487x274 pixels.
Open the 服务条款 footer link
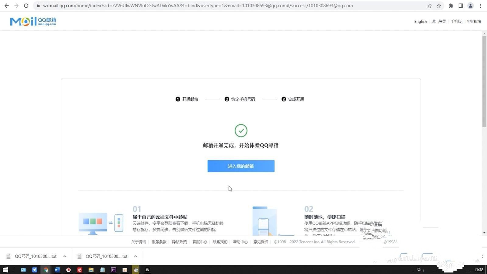coord(159,242)
